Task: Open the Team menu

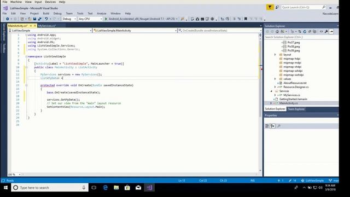Action: (x=69, y=14)
